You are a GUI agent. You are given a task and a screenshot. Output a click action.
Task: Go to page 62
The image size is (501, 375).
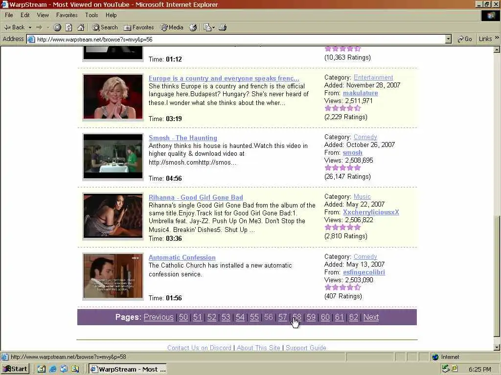(x=354, y=317)
